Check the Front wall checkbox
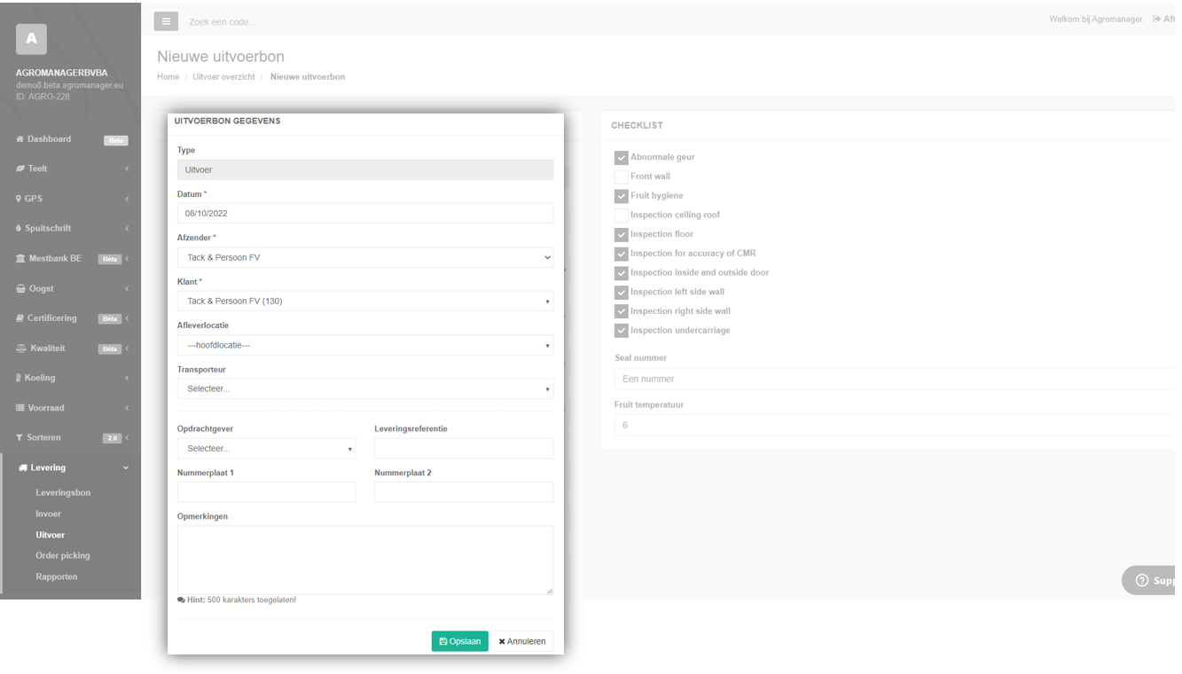Image resolution: width=1182 pixels, height=674 pixels. point(622,176)
